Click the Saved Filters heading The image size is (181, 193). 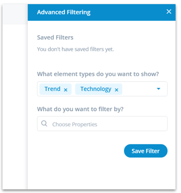coord(55,38)
